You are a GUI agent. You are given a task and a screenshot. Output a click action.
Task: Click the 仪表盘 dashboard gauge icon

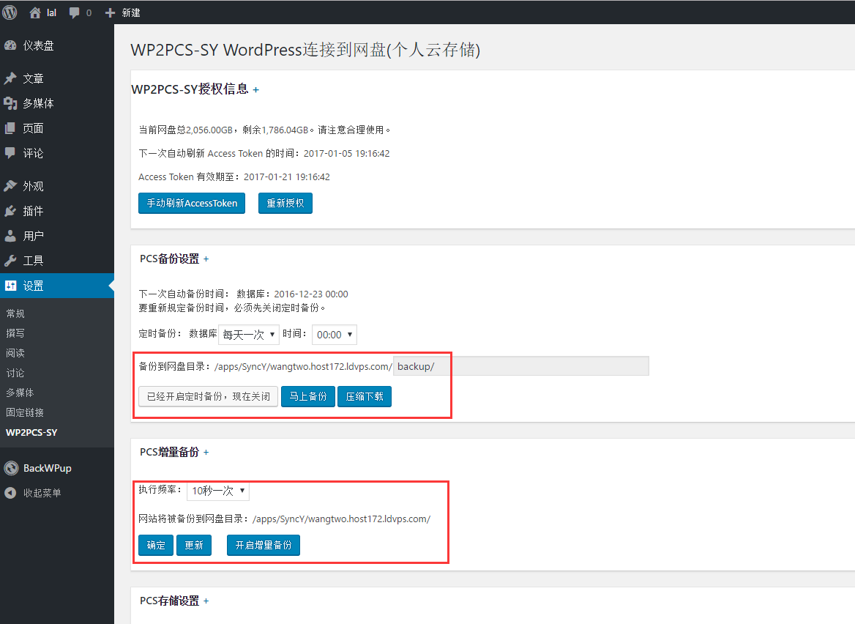(10, 45)
